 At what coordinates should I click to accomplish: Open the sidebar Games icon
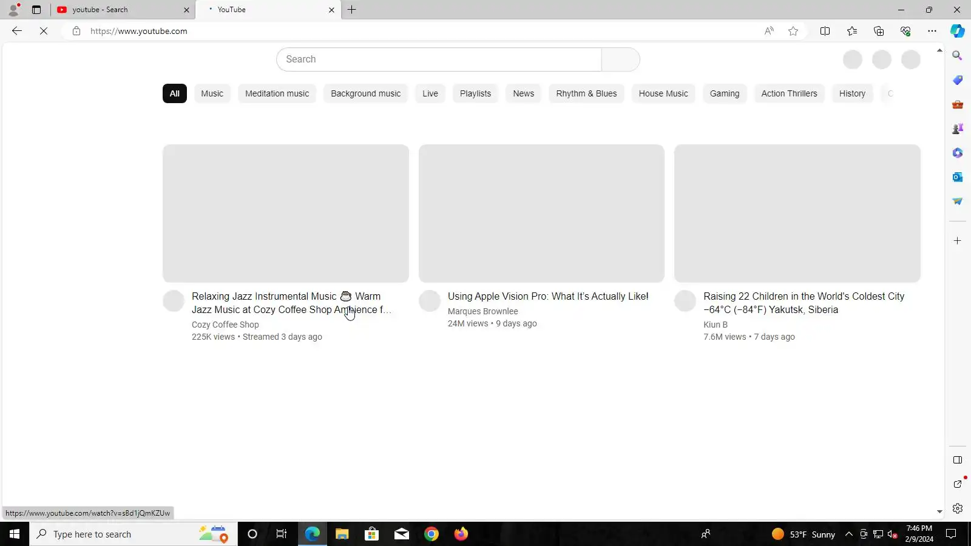958,129
